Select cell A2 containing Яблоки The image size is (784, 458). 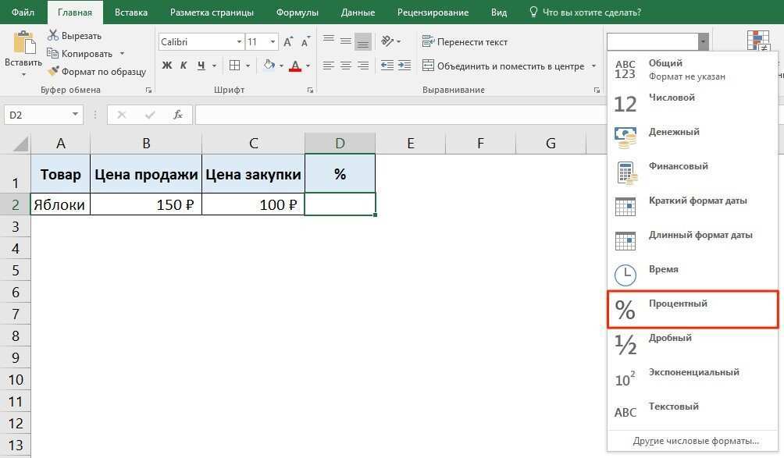pos(59,204)
